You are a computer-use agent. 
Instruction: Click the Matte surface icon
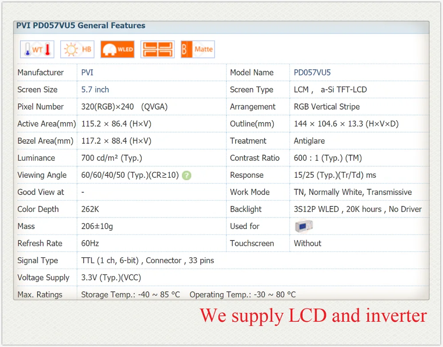pyautogui.click(x=198, y=50)
